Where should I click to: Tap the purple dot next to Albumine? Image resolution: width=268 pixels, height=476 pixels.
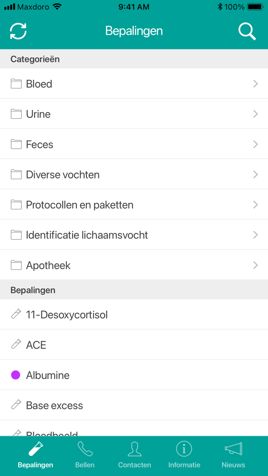tap(16, 375)
